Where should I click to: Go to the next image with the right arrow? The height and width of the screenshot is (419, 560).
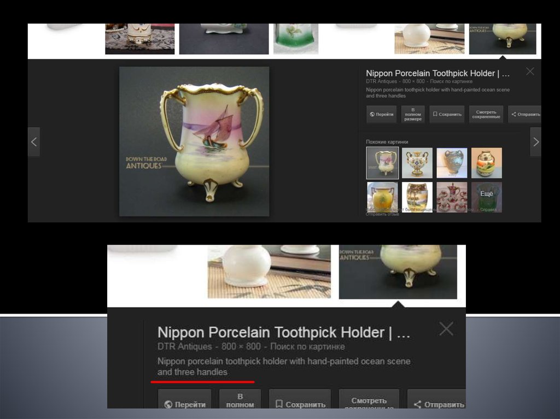535,141
